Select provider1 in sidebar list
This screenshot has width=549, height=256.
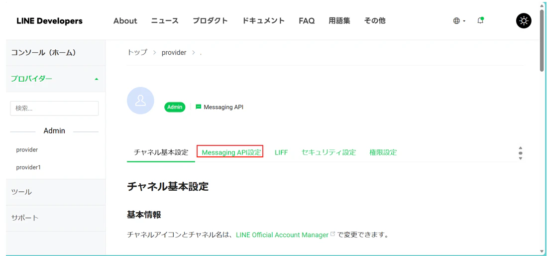[28, 167]
